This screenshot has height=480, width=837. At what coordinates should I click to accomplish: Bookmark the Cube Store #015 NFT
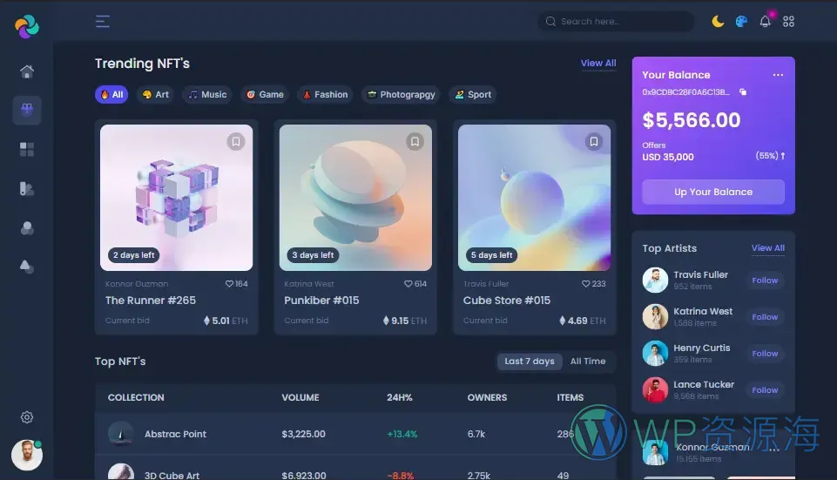tap(594, 141)
